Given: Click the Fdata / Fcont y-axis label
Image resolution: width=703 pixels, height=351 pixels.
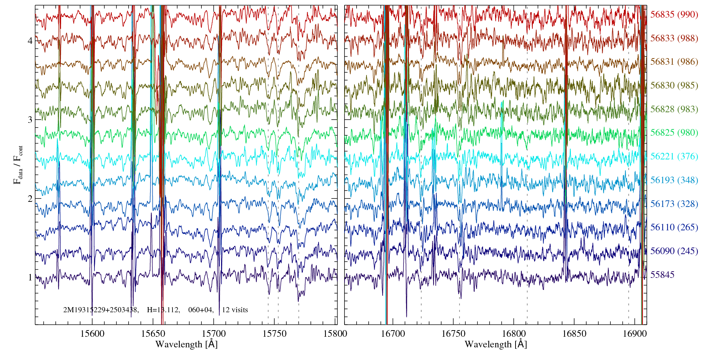Looking at the screenshot, I should [18, 165].
